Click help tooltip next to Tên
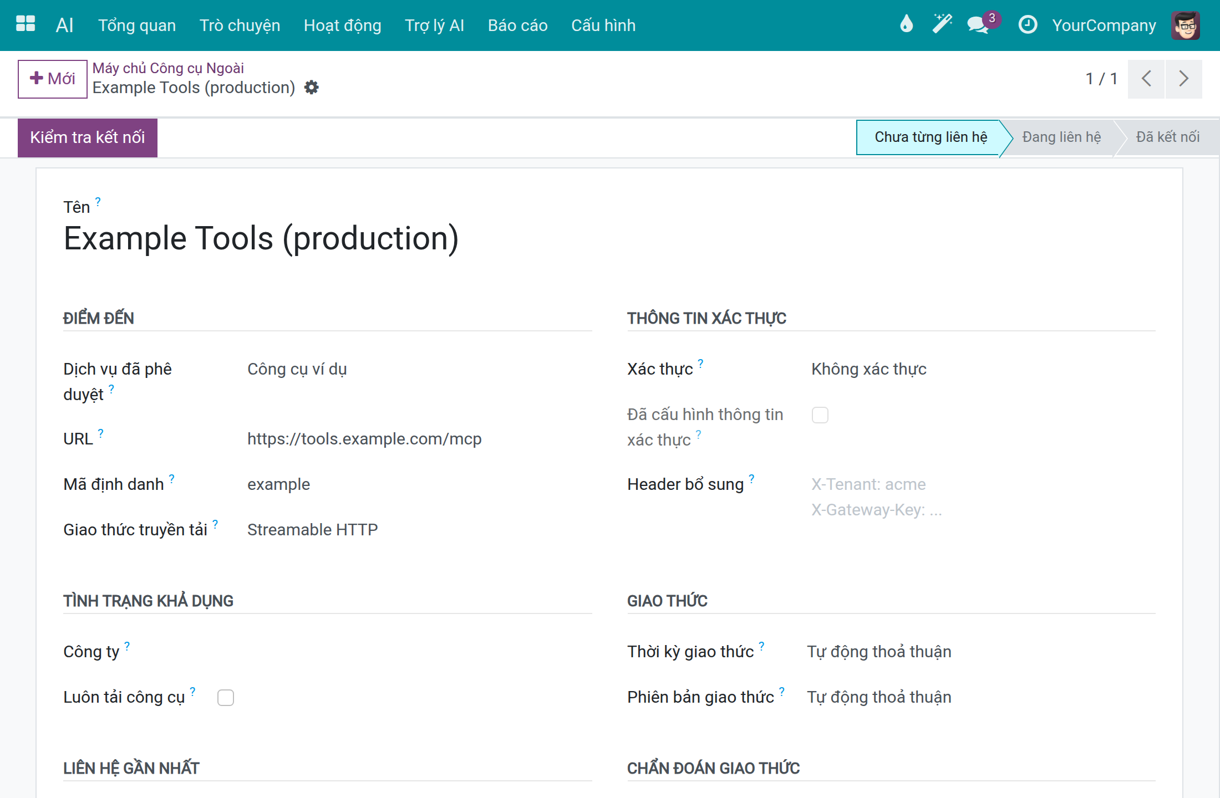The height and width of the screenshot is (798, 1220). (98, 201)
